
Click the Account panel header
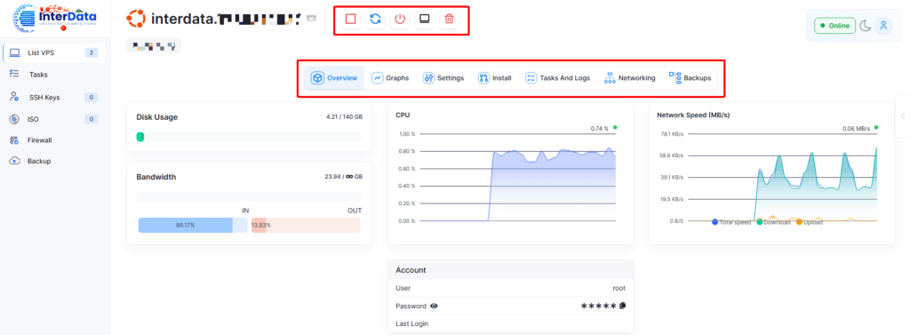click(511, 270)
